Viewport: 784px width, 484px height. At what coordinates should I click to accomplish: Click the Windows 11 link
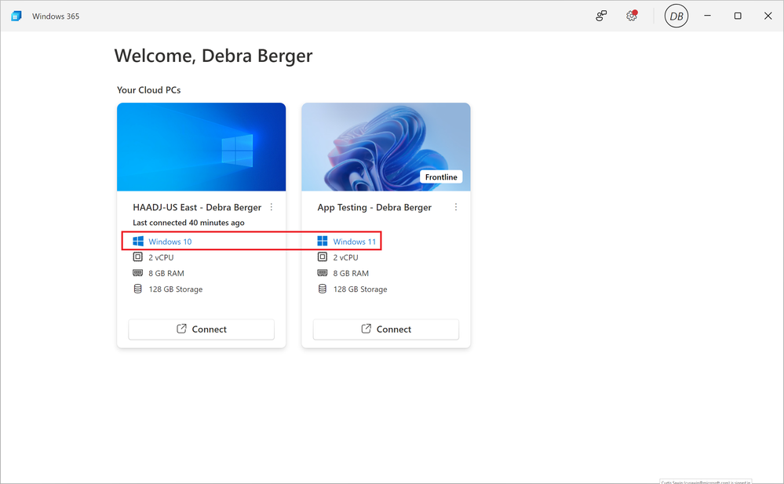click(355, 242)
